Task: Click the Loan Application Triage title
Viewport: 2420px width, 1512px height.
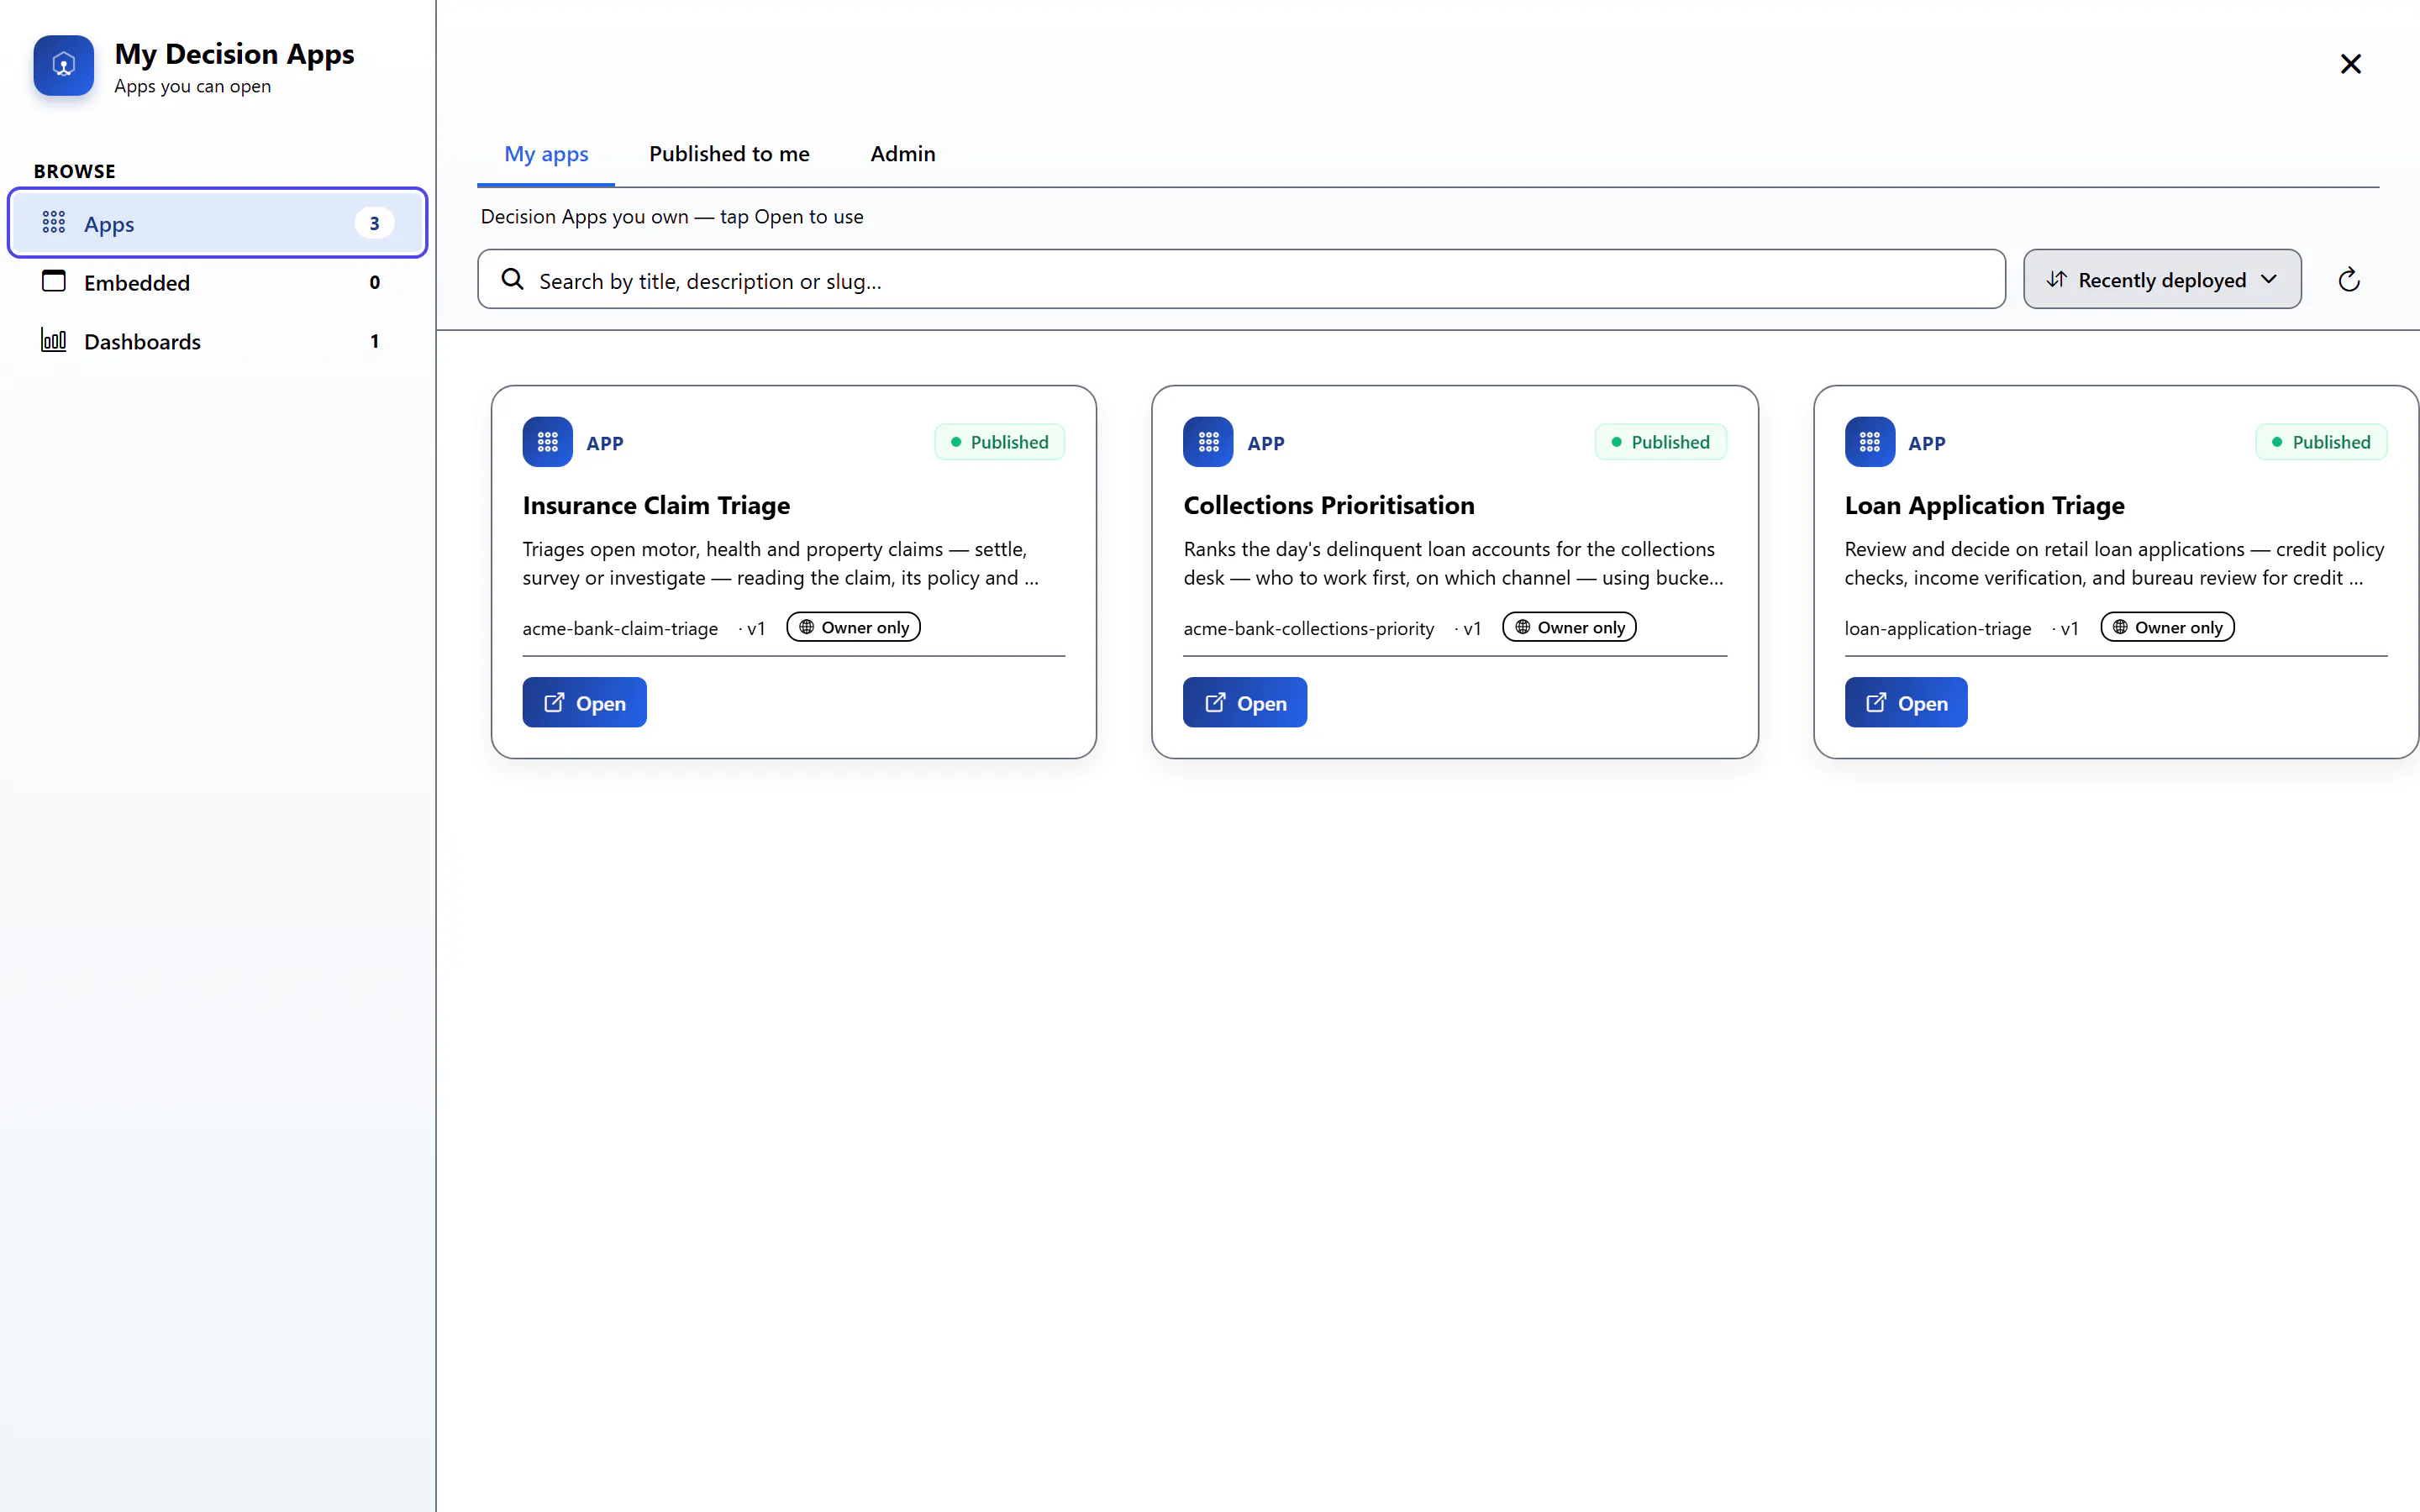Action: (1985, 505)
